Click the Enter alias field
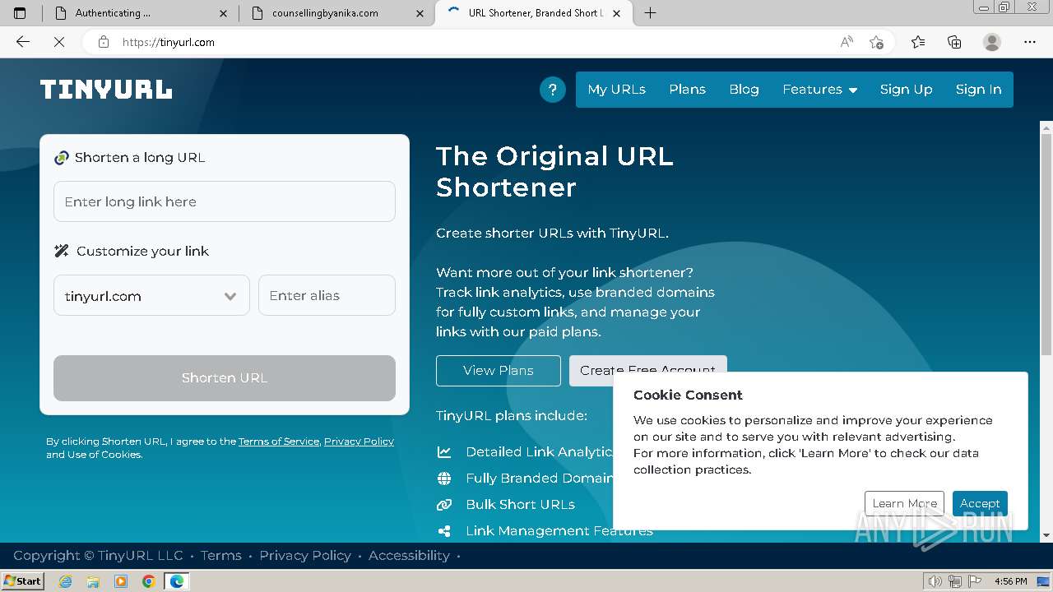 327,295
